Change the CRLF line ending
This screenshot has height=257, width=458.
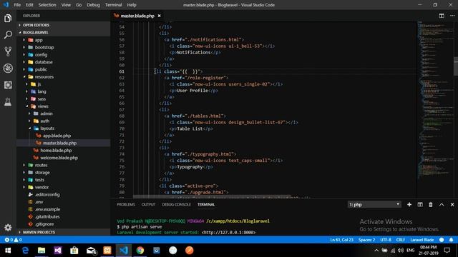400,240
